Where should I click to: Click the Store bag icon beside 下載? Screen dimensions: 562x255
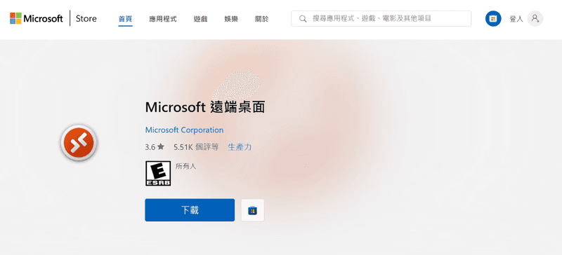tap(253, 210)
